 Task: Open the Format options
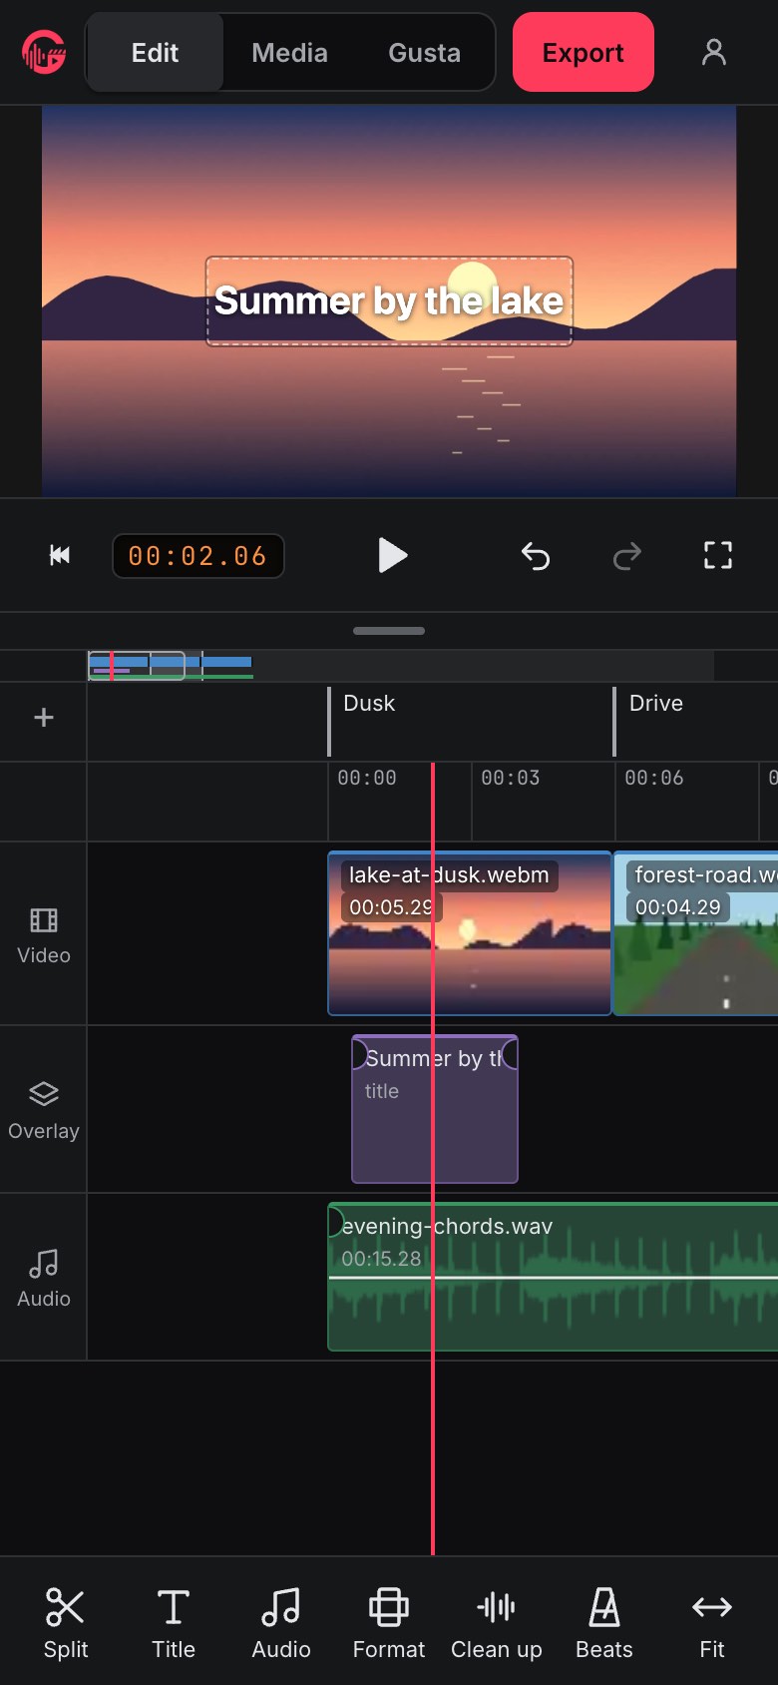tap(389, 1623)
